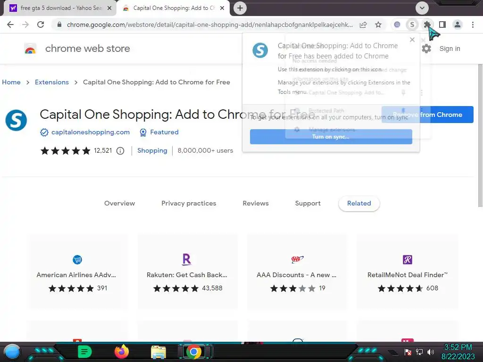View site information via lock icon
Viewport: 483px width, 362px height.
coord(59,25)
